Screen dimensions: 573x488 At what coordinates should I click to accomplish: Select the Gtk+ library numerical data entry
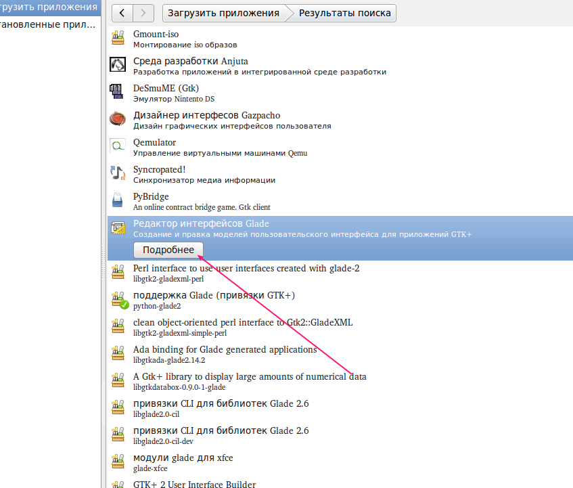pyautogui.click(x=250, y=376)
